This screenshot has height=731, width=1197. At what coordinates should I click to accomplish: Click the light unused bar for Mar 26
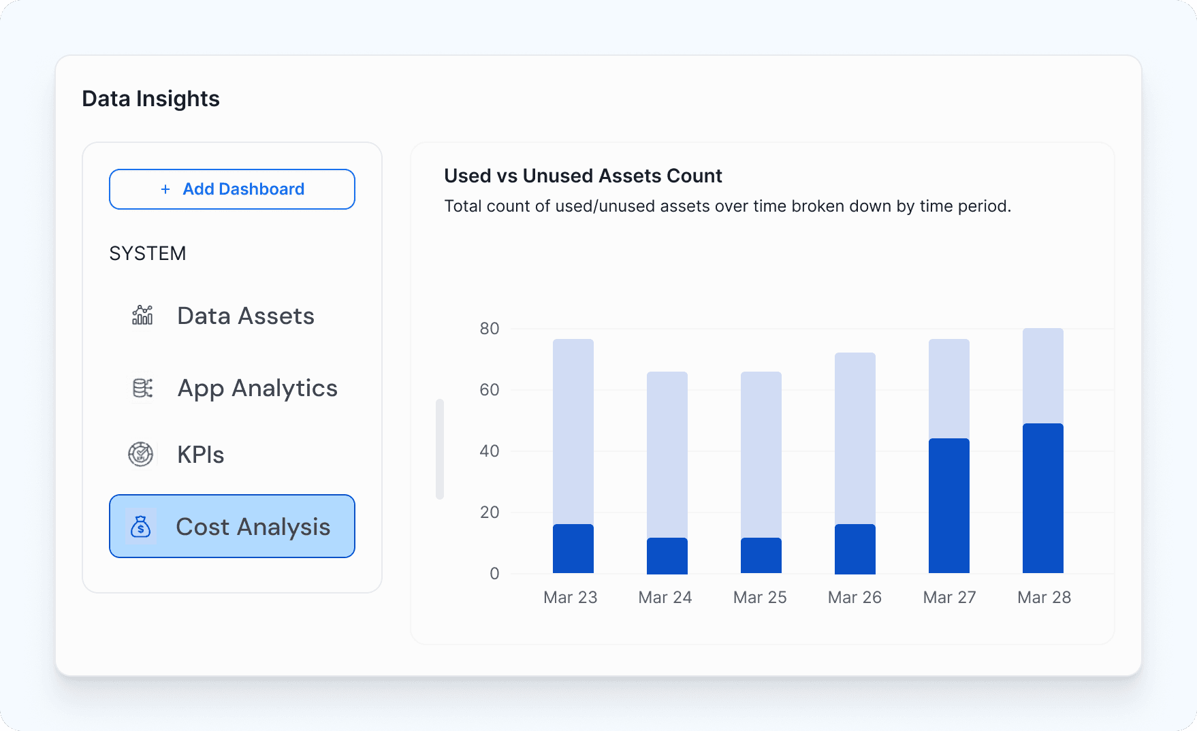pos(855,438)
